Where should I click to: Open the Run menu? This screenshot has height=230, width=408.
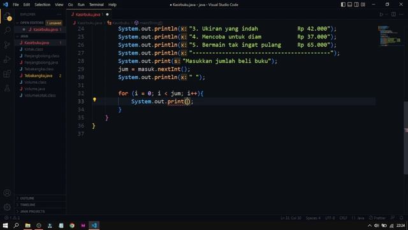[81, 4]
